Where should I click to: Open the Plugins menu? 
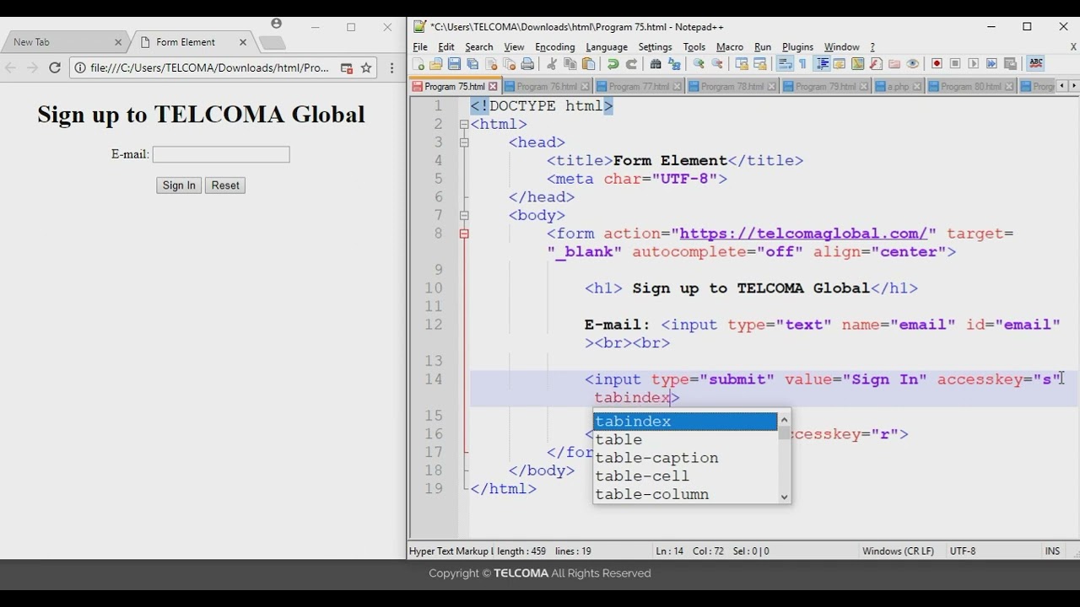(797, 47)
